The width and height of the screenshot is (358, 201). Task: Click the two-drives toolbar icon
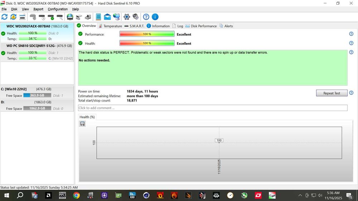tap(79, 17)
